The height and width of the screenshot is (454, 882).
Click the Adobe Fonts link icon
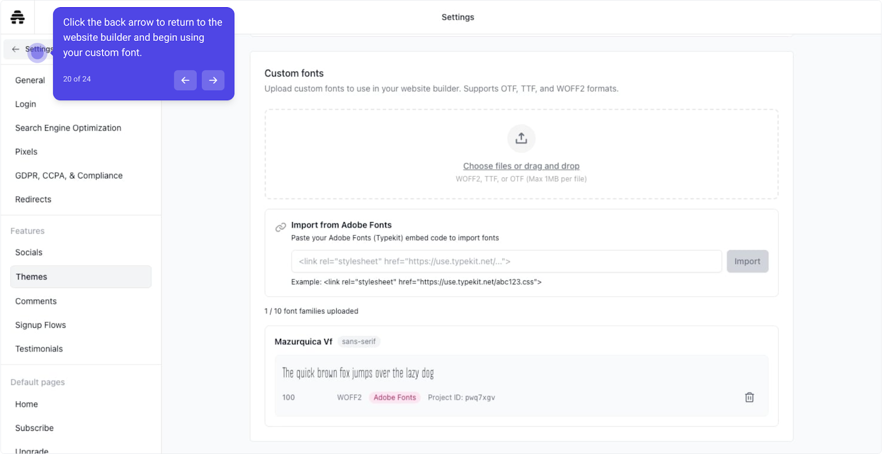[281, 227]
